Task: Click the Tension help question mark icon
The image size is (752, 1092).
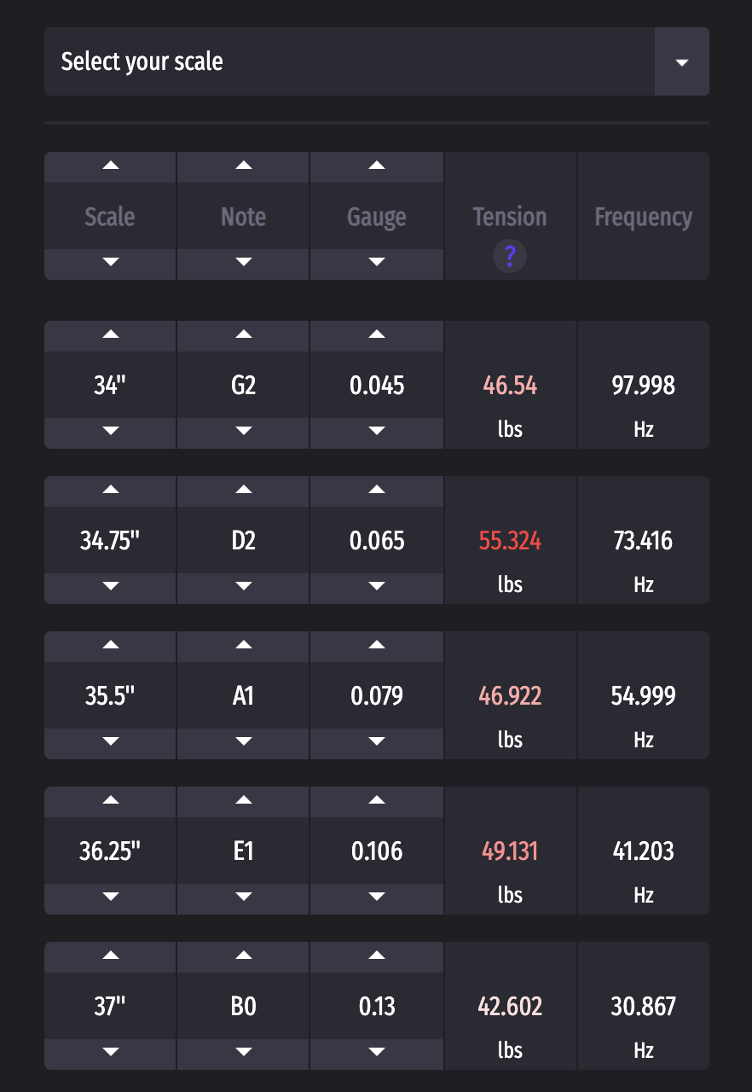Action: coord(510,256)
